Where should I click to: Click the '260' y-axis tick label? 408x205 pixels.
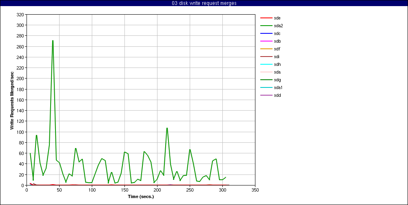[20, 46]
